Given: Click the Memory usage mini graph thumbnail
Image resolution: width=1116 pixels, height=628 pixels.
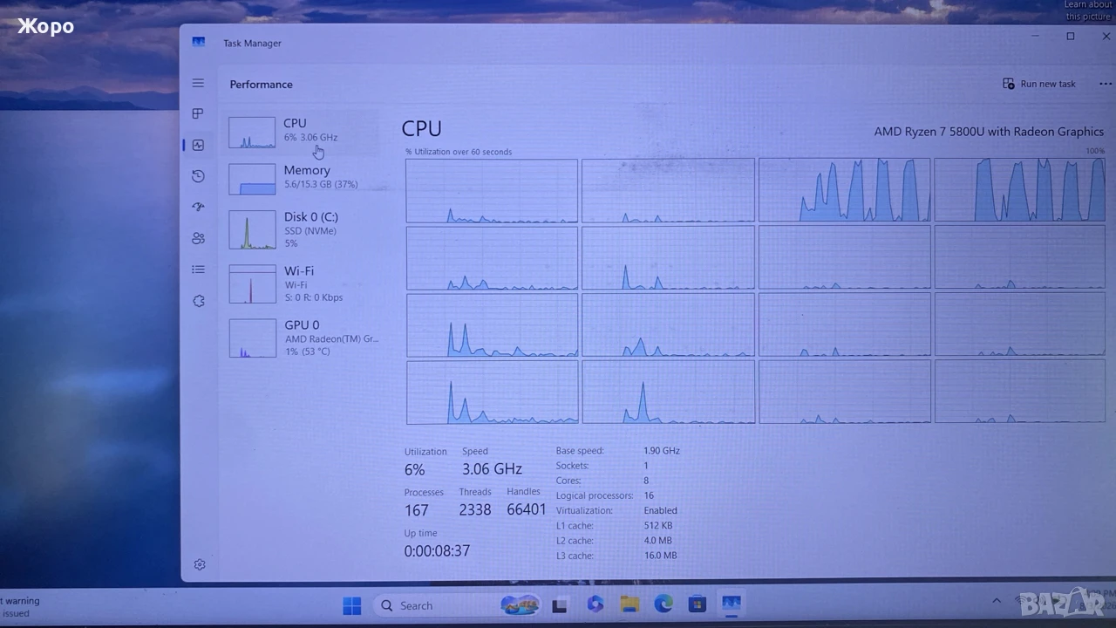Looking at the screenshot, I should click(252, 179).
